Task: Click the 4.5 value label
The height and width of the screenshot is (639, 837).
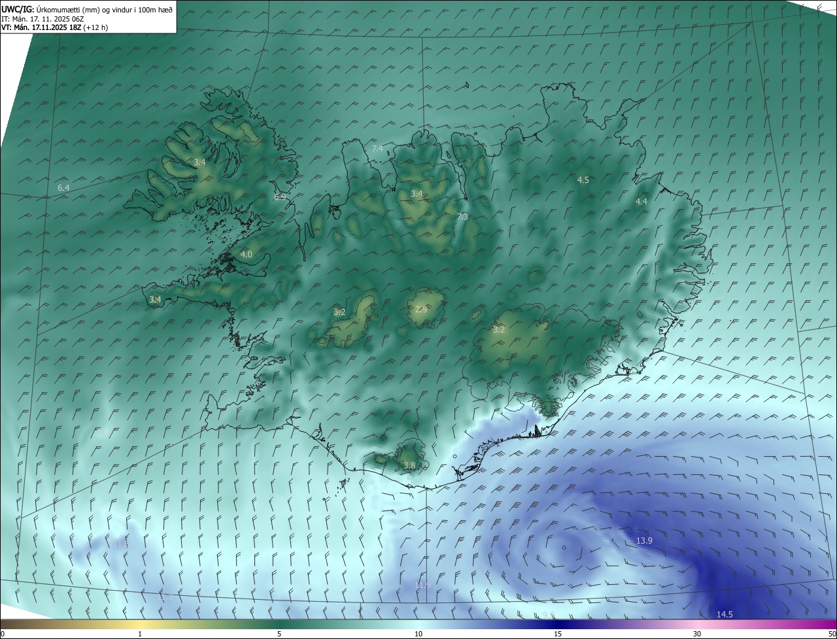Action: click(x=583, y=180)
